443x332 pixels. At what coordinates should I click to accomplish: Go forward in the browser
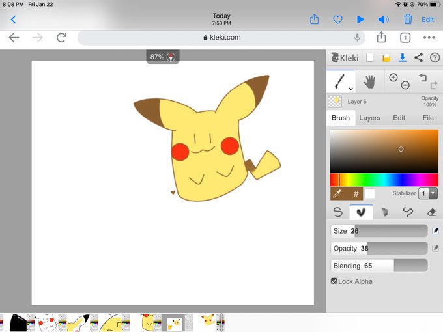pyautogui.click(x=37, y=38)
